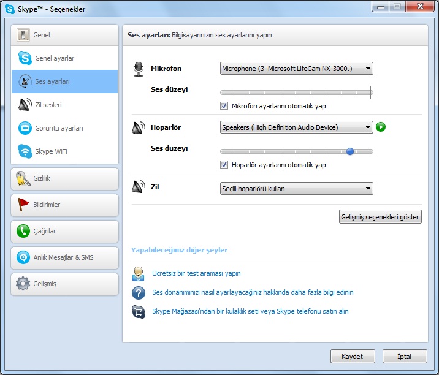Click the speaker icon next to Hoparlör
This screenshot has width=439, height=375.
click(139, 127)
